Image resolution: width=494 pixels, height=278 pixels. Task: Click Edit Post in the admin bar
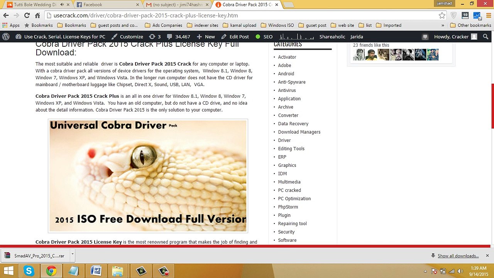pyautogui.click(x=235, y=37)
